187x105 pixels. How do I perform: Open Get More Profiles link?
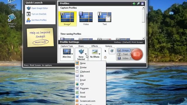tap(39, 20)
